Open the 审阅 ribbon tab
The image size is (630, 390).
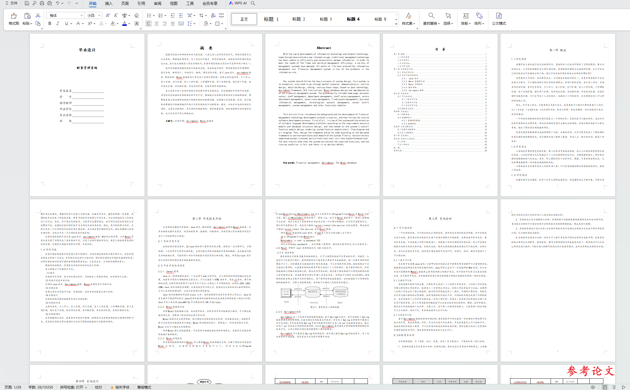(158, 3)
